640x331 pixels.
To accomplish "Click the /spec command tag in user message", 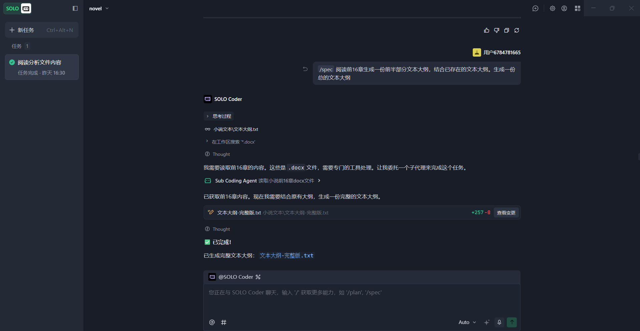I will [326, 69].
